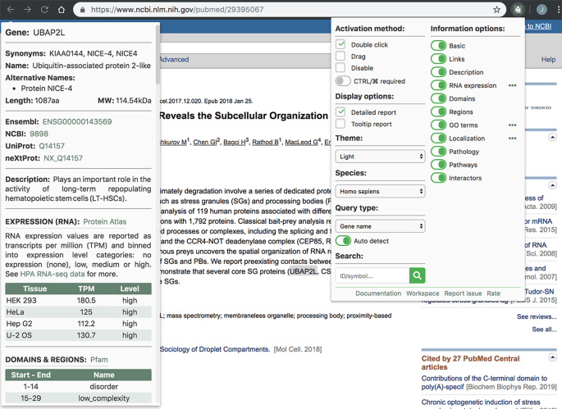Open the Protein Atlas link
Screen dimensions: 562x409
coord(105,221)
